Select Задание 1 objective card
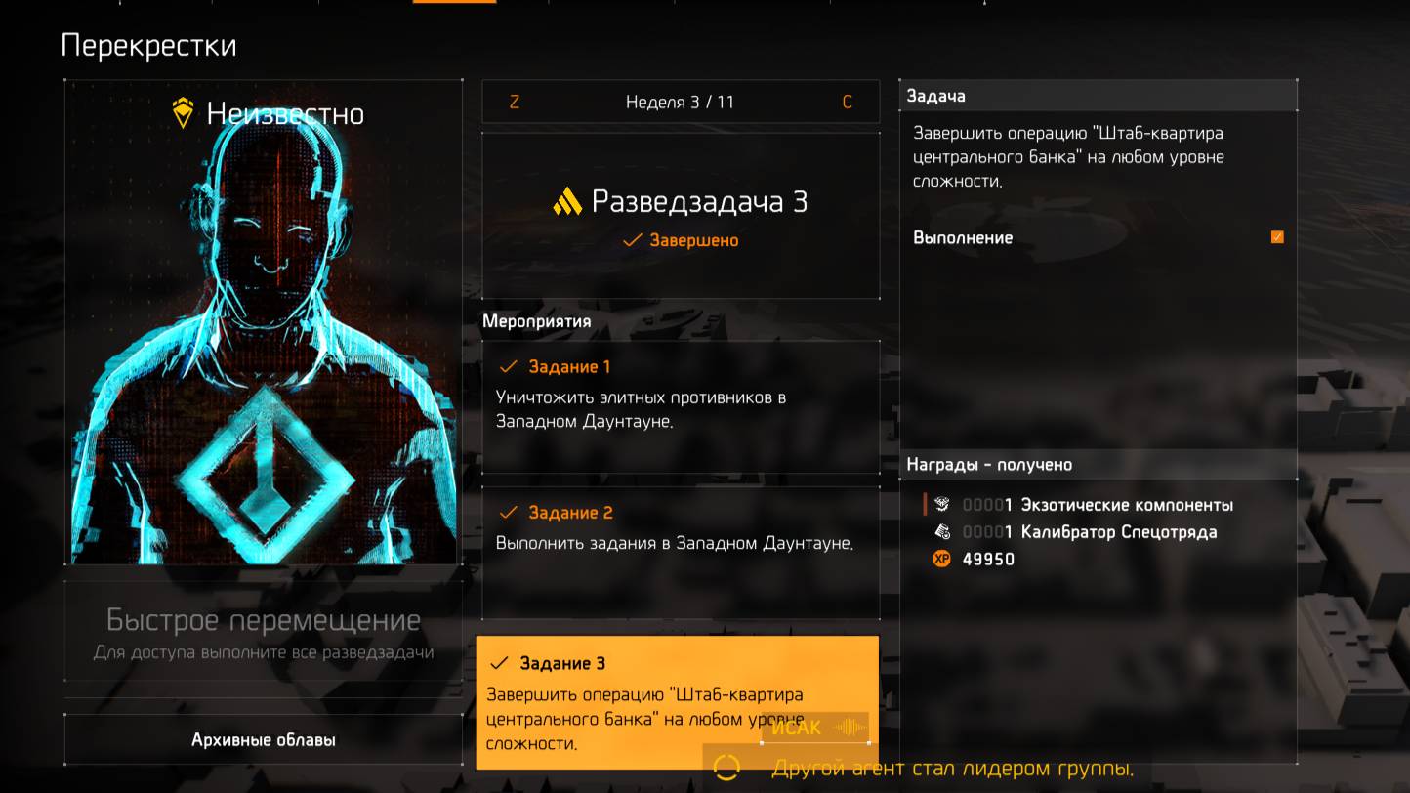 coord(681,406)
